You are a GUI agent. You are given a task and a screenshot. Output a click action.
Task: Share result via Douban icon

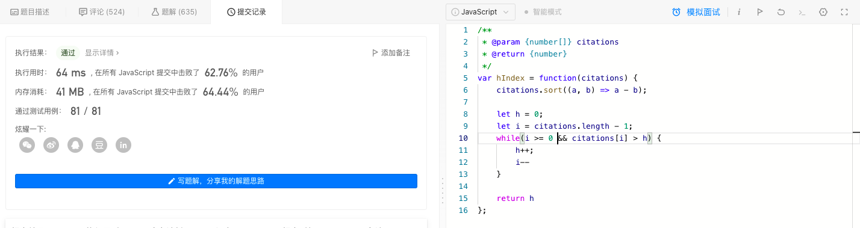click(x=99, y=145)
